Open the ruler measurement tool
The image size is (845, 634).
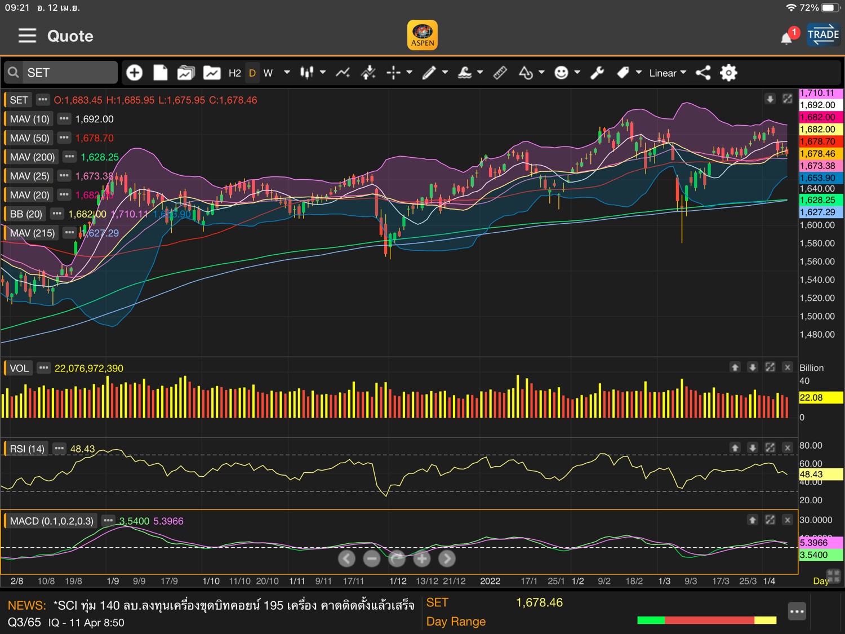click(x=500, y=73)
